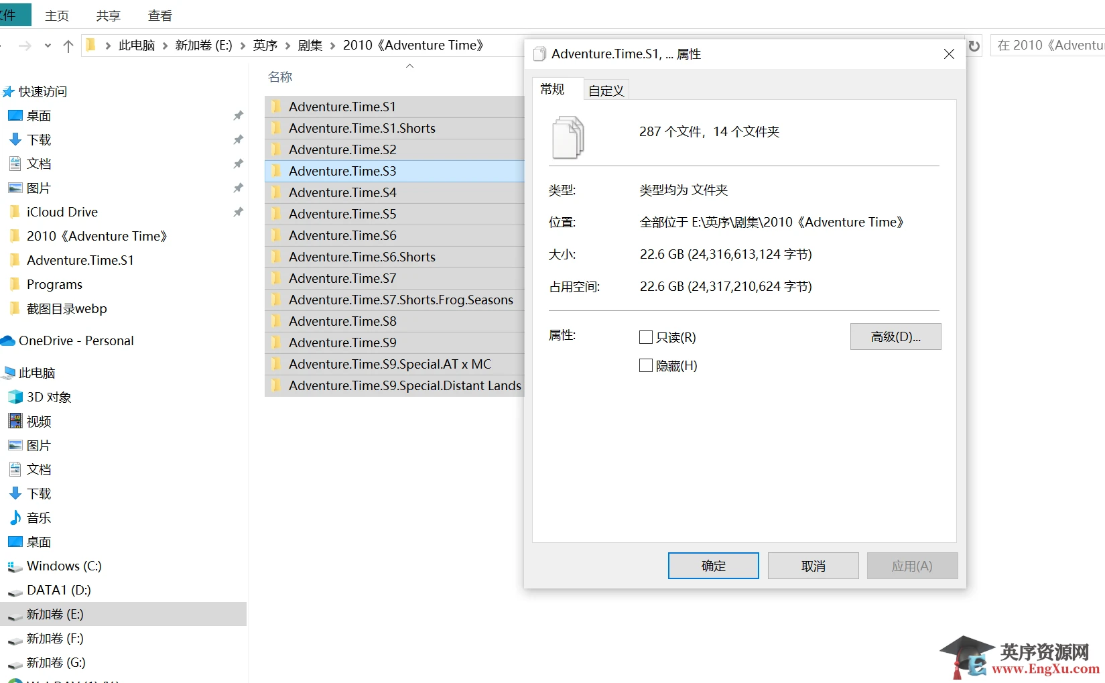Tick the 隐藏(H) hidden checkbox
This screenshot has height=683, width=1105.
(x=646, y=365)
